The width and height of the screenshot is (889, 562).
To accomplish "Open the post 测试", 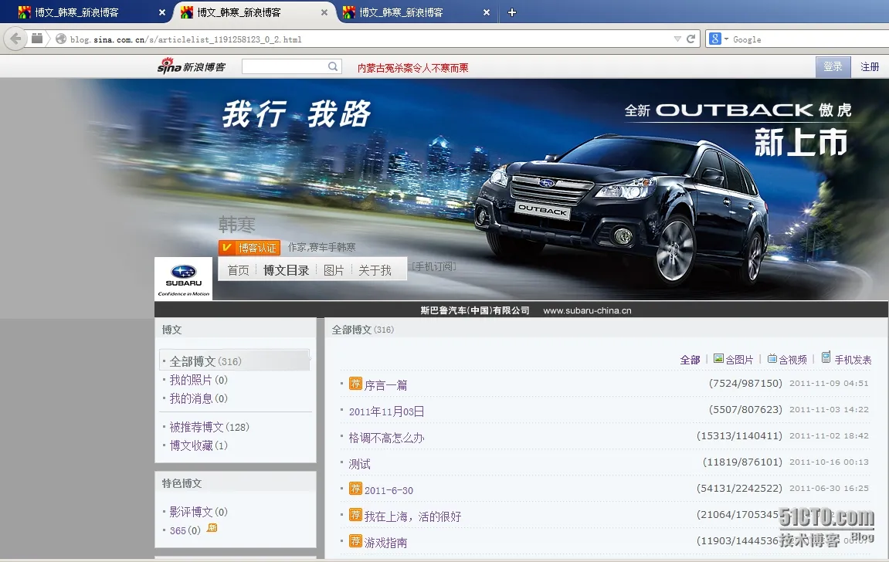I will tap(359, 465).
